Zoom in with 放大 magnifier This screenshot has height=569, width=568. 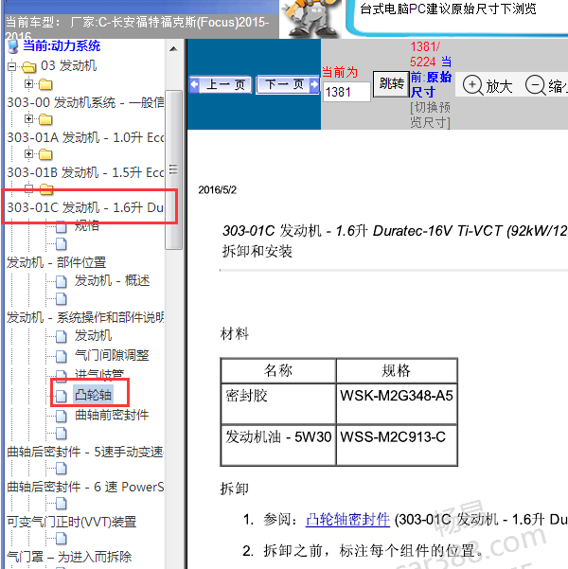(x=488, y=86)
